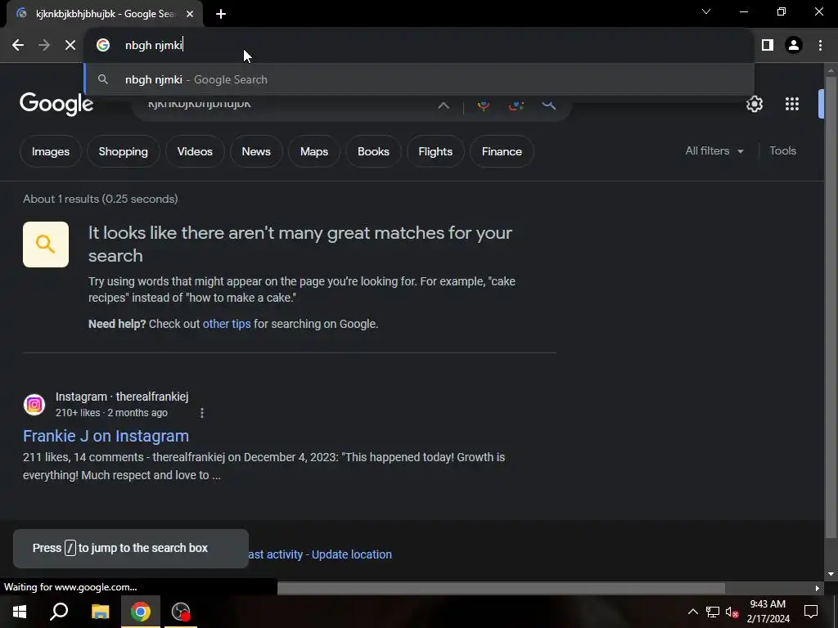This screenshot has height=628, width=838.
Task: Select the Images filter chip
Action: coord(51,151)
